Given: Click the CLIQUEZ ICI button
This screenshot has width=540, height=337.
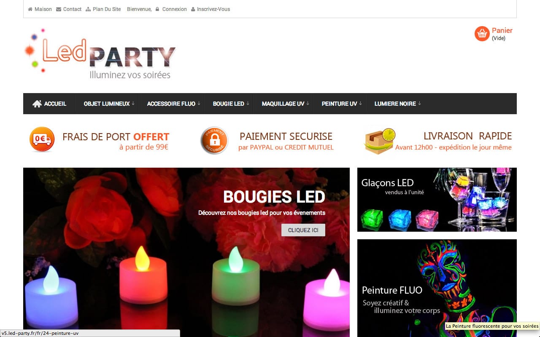Looking at the screenshot, I should tap(303, 230).
